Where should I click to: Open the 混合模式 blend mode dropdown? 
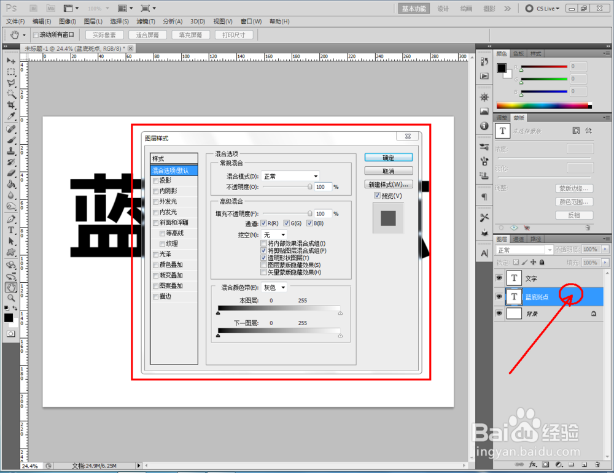click(x=290, y=177)
